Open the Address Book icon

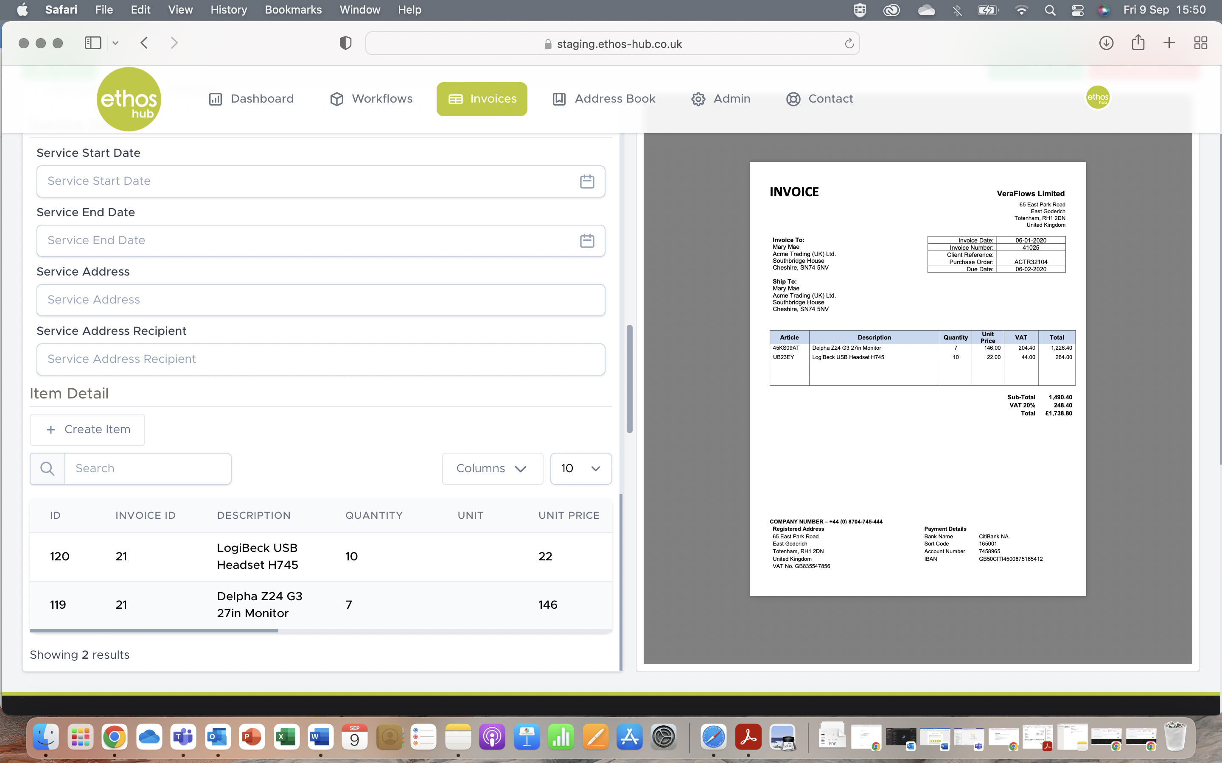point(558,99)
